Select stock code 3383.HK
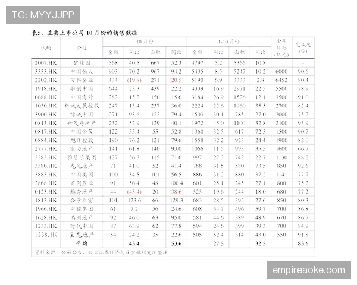Viewport: 357px width, 285px height. 46,157
